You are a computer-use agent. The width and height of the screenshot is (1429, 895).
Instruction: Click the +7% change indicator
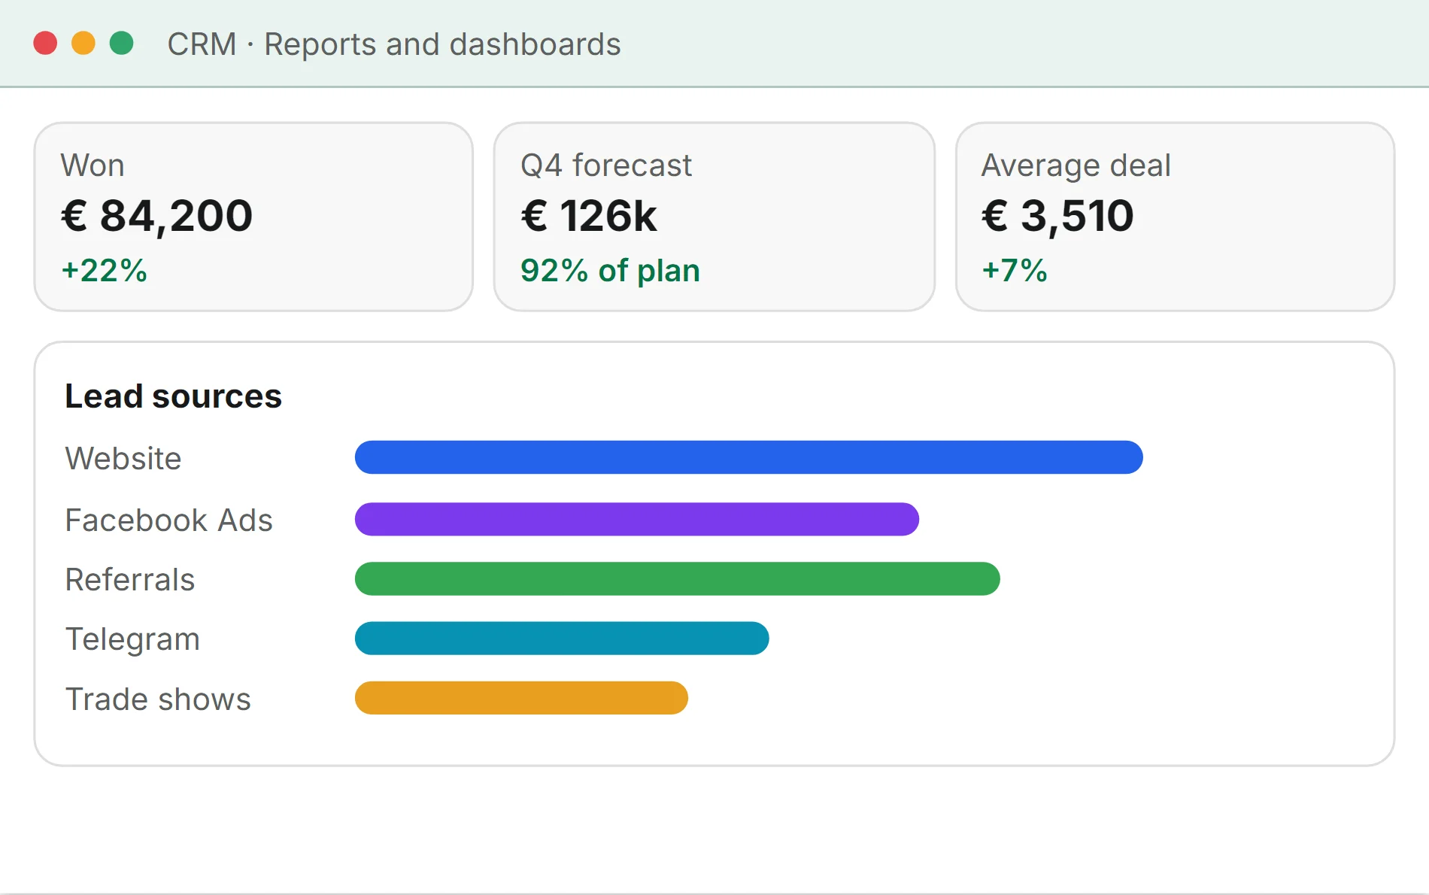(x=1015, y=271)
